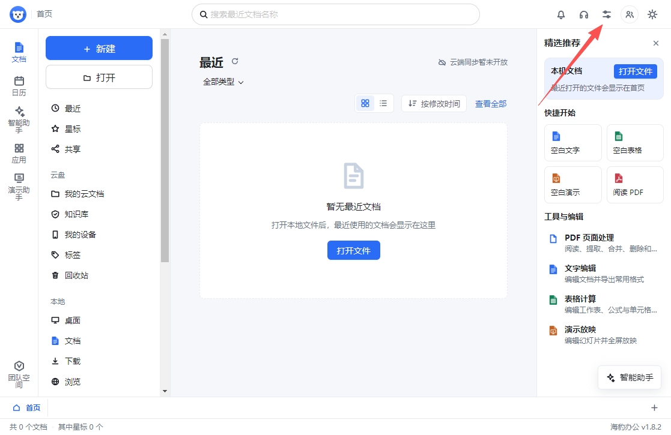Select the 首页 tab at bottom

(26, 407)
